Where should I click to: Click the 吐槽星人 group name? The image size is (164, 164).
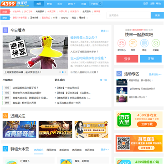(25, 161)
